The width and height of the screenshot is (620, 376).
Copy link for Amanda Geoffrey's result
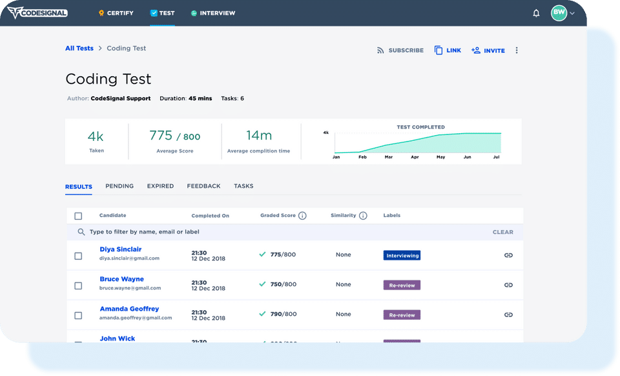point(508,315)
